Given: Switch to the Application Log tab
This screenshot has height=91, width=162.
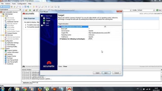Looking at the screenshot, I should coord(27,83).
